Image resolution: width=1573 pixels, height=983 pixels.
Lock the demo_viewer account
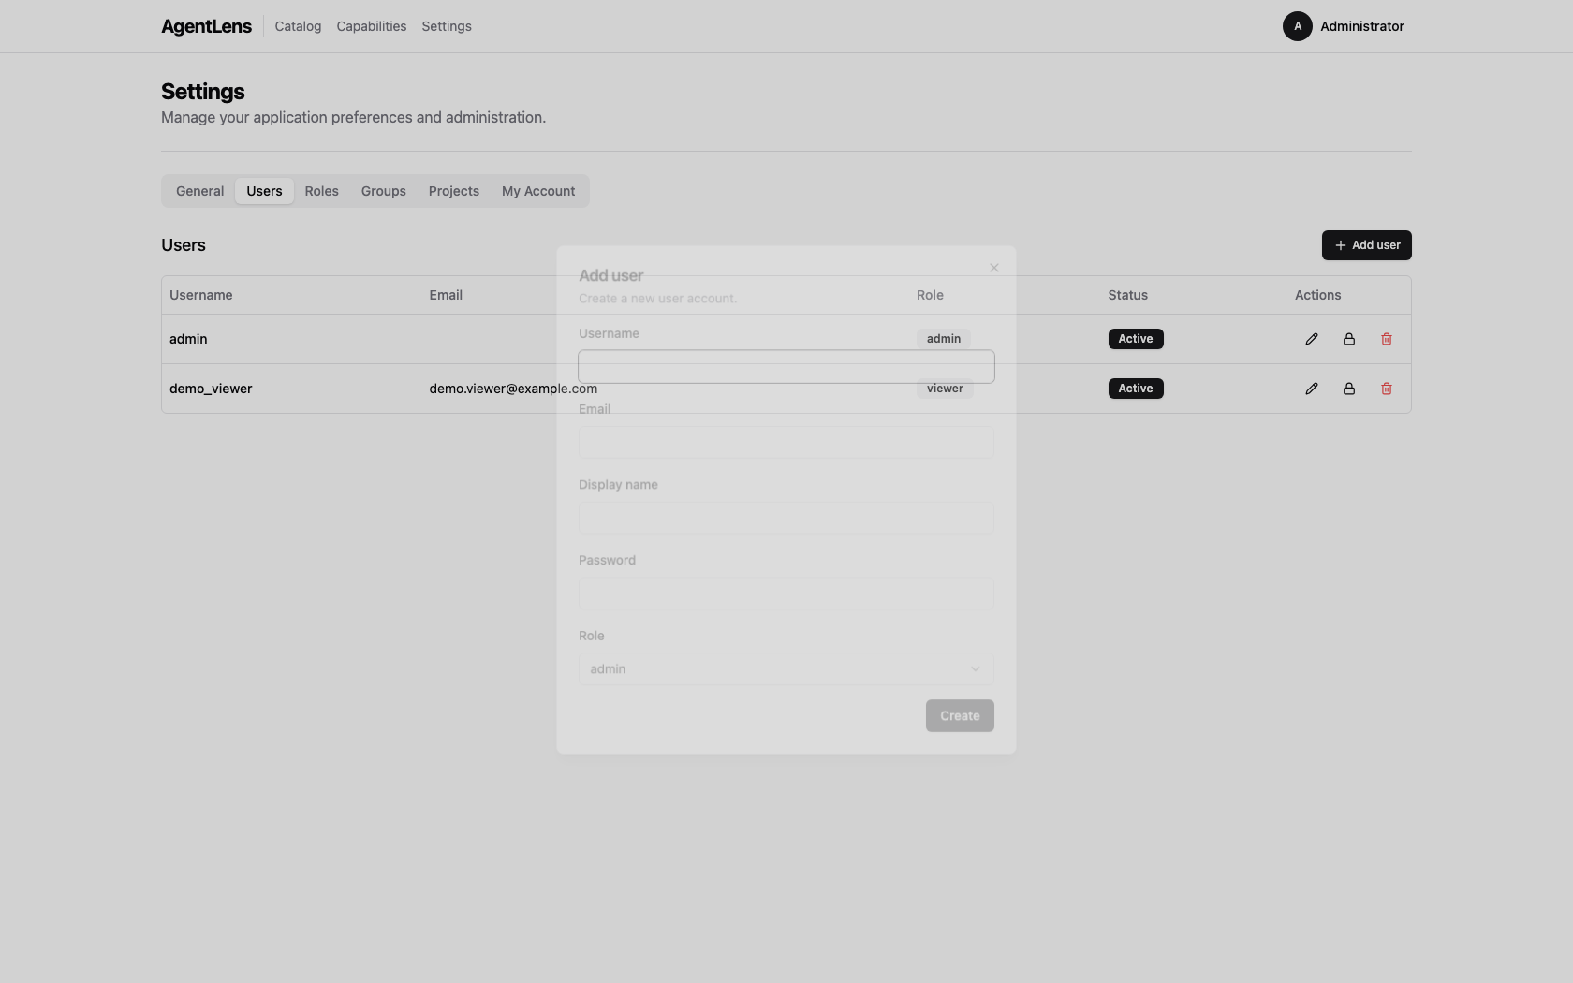[1348, 389]
